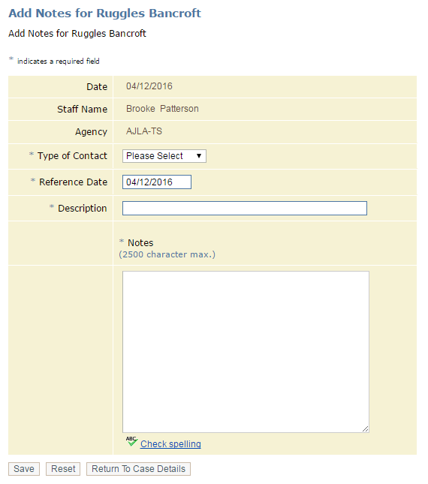Click the ABC spell check icon
The image size is (428, 484).
[x=131, y=441]
